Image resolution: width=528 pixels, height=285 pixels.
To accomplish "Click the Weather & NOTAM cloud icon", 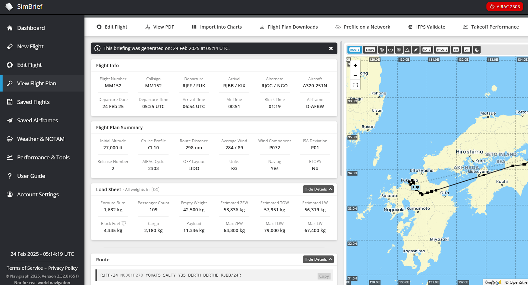I will [x=10, y=139].
